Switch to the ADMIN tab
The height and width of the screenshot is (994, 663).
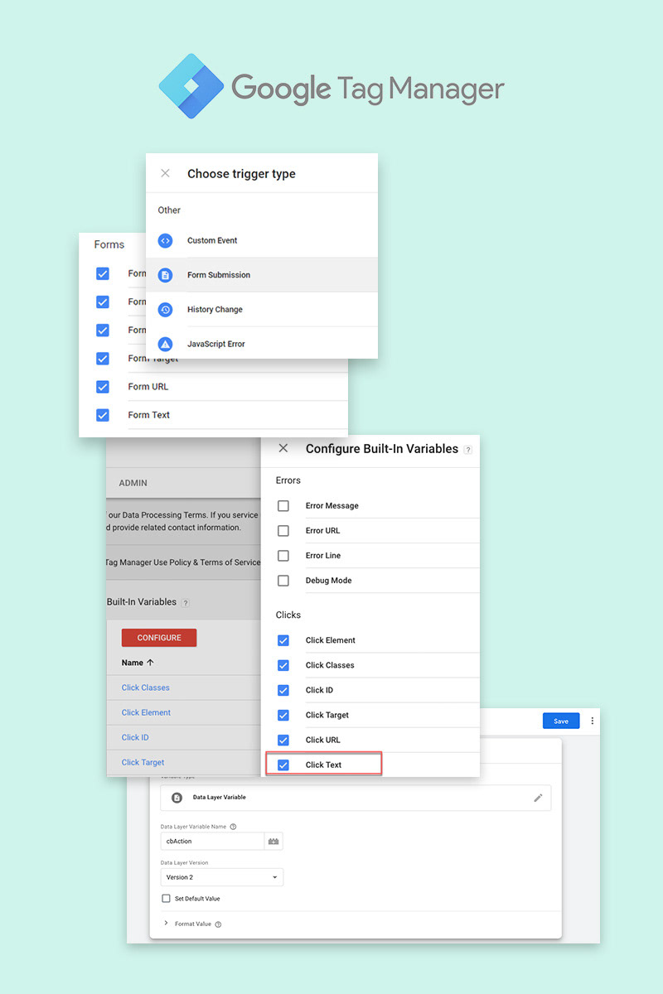(133, 483)
